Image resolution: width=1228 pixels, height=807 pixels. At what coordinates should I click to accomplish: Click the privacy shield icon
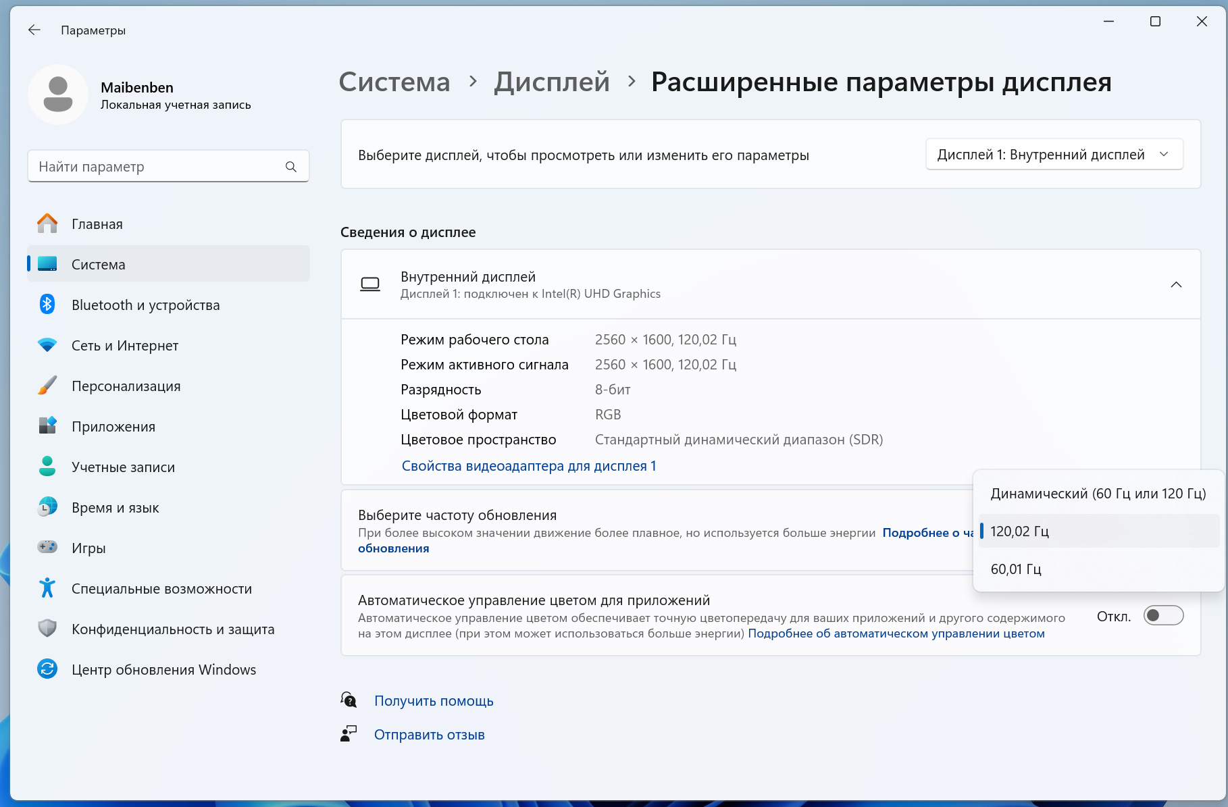(47, 629)
